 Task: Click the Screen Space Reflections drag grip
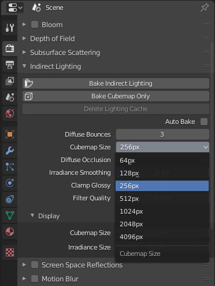tap(206, 265)
